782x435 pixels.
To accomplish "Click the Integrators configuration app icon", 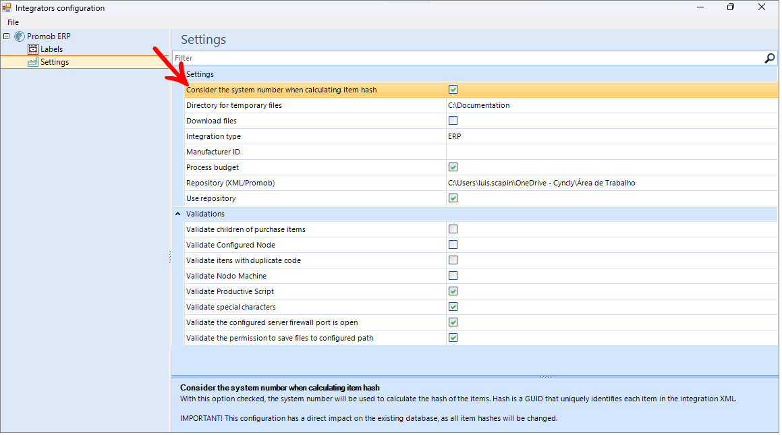I will 7,7.
